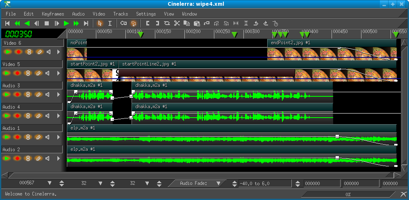Set the in point bracket
Screen dimensions: 409x200
coord(148,23)
